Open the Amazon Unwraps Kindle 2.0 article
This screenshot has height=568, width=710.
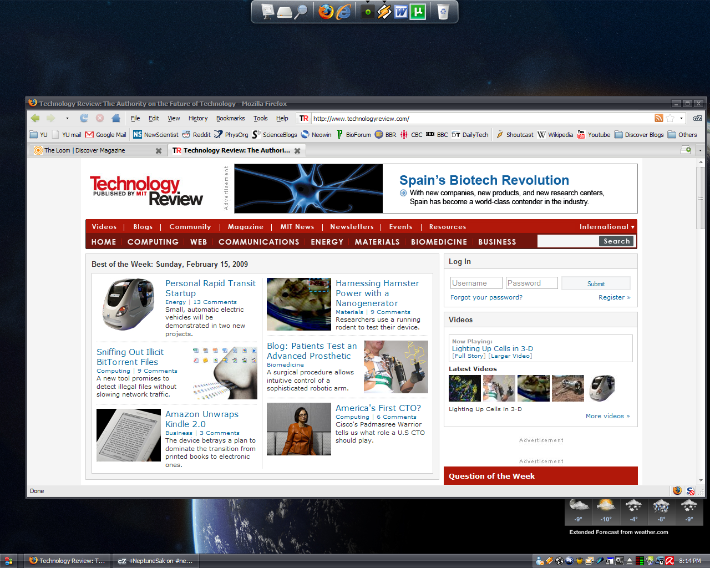pyautogui.click(x=201, y=419)
